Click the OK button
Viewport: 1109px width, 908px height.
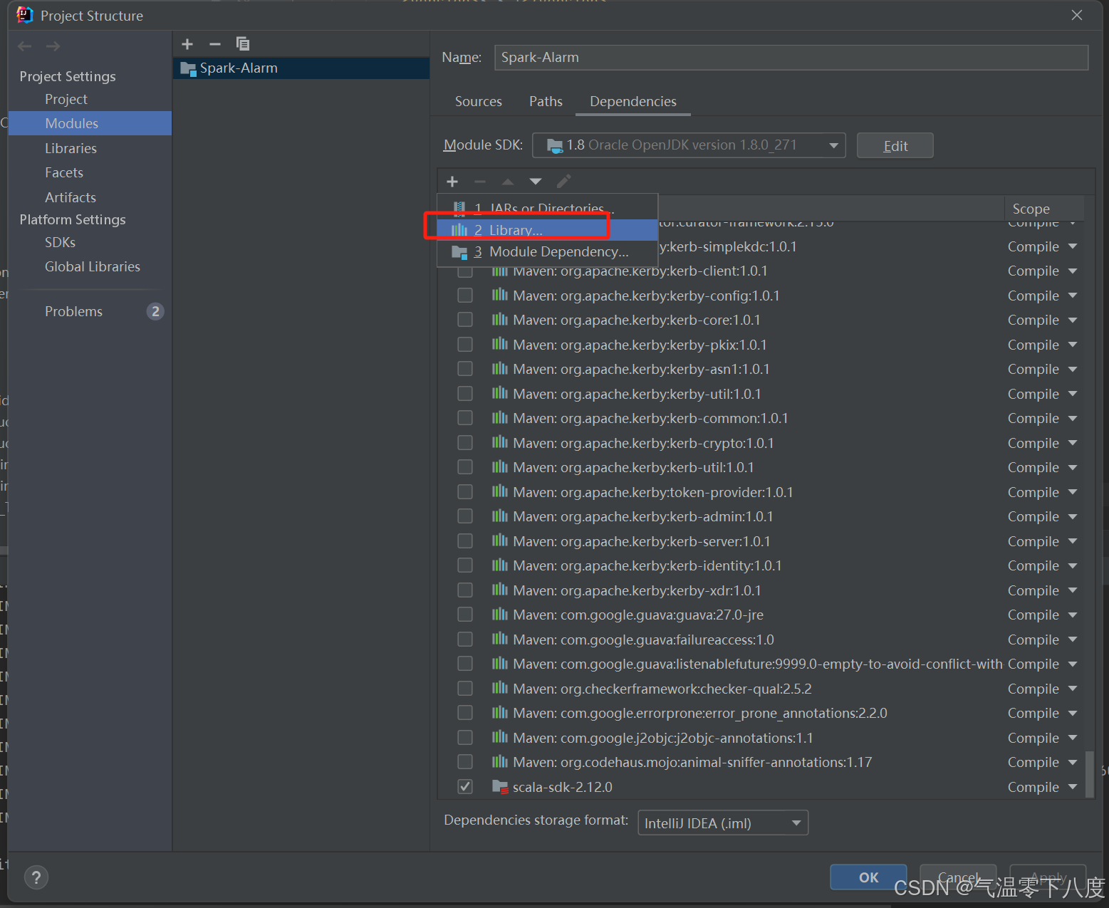coord(868,877)
